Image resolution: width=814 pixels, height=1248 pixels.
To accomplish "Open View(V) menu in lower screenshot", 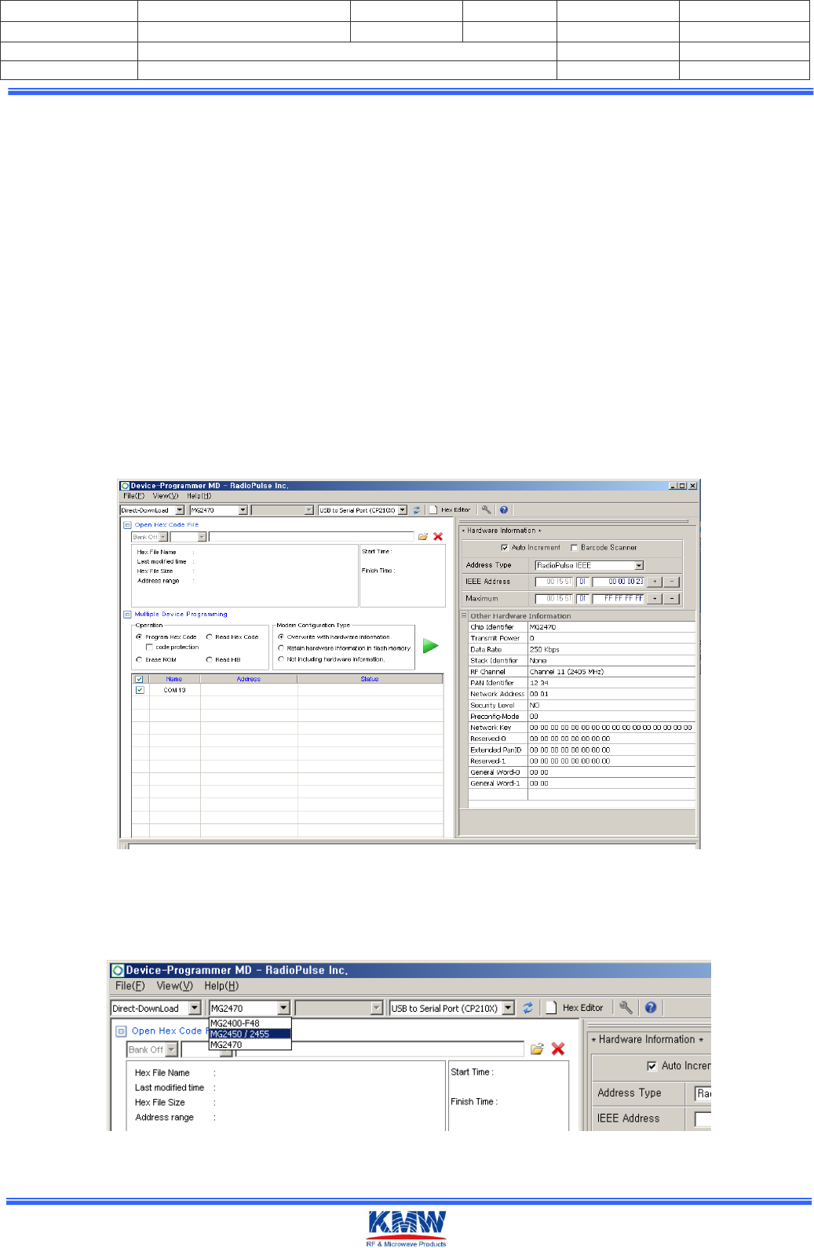I will 175,986.
